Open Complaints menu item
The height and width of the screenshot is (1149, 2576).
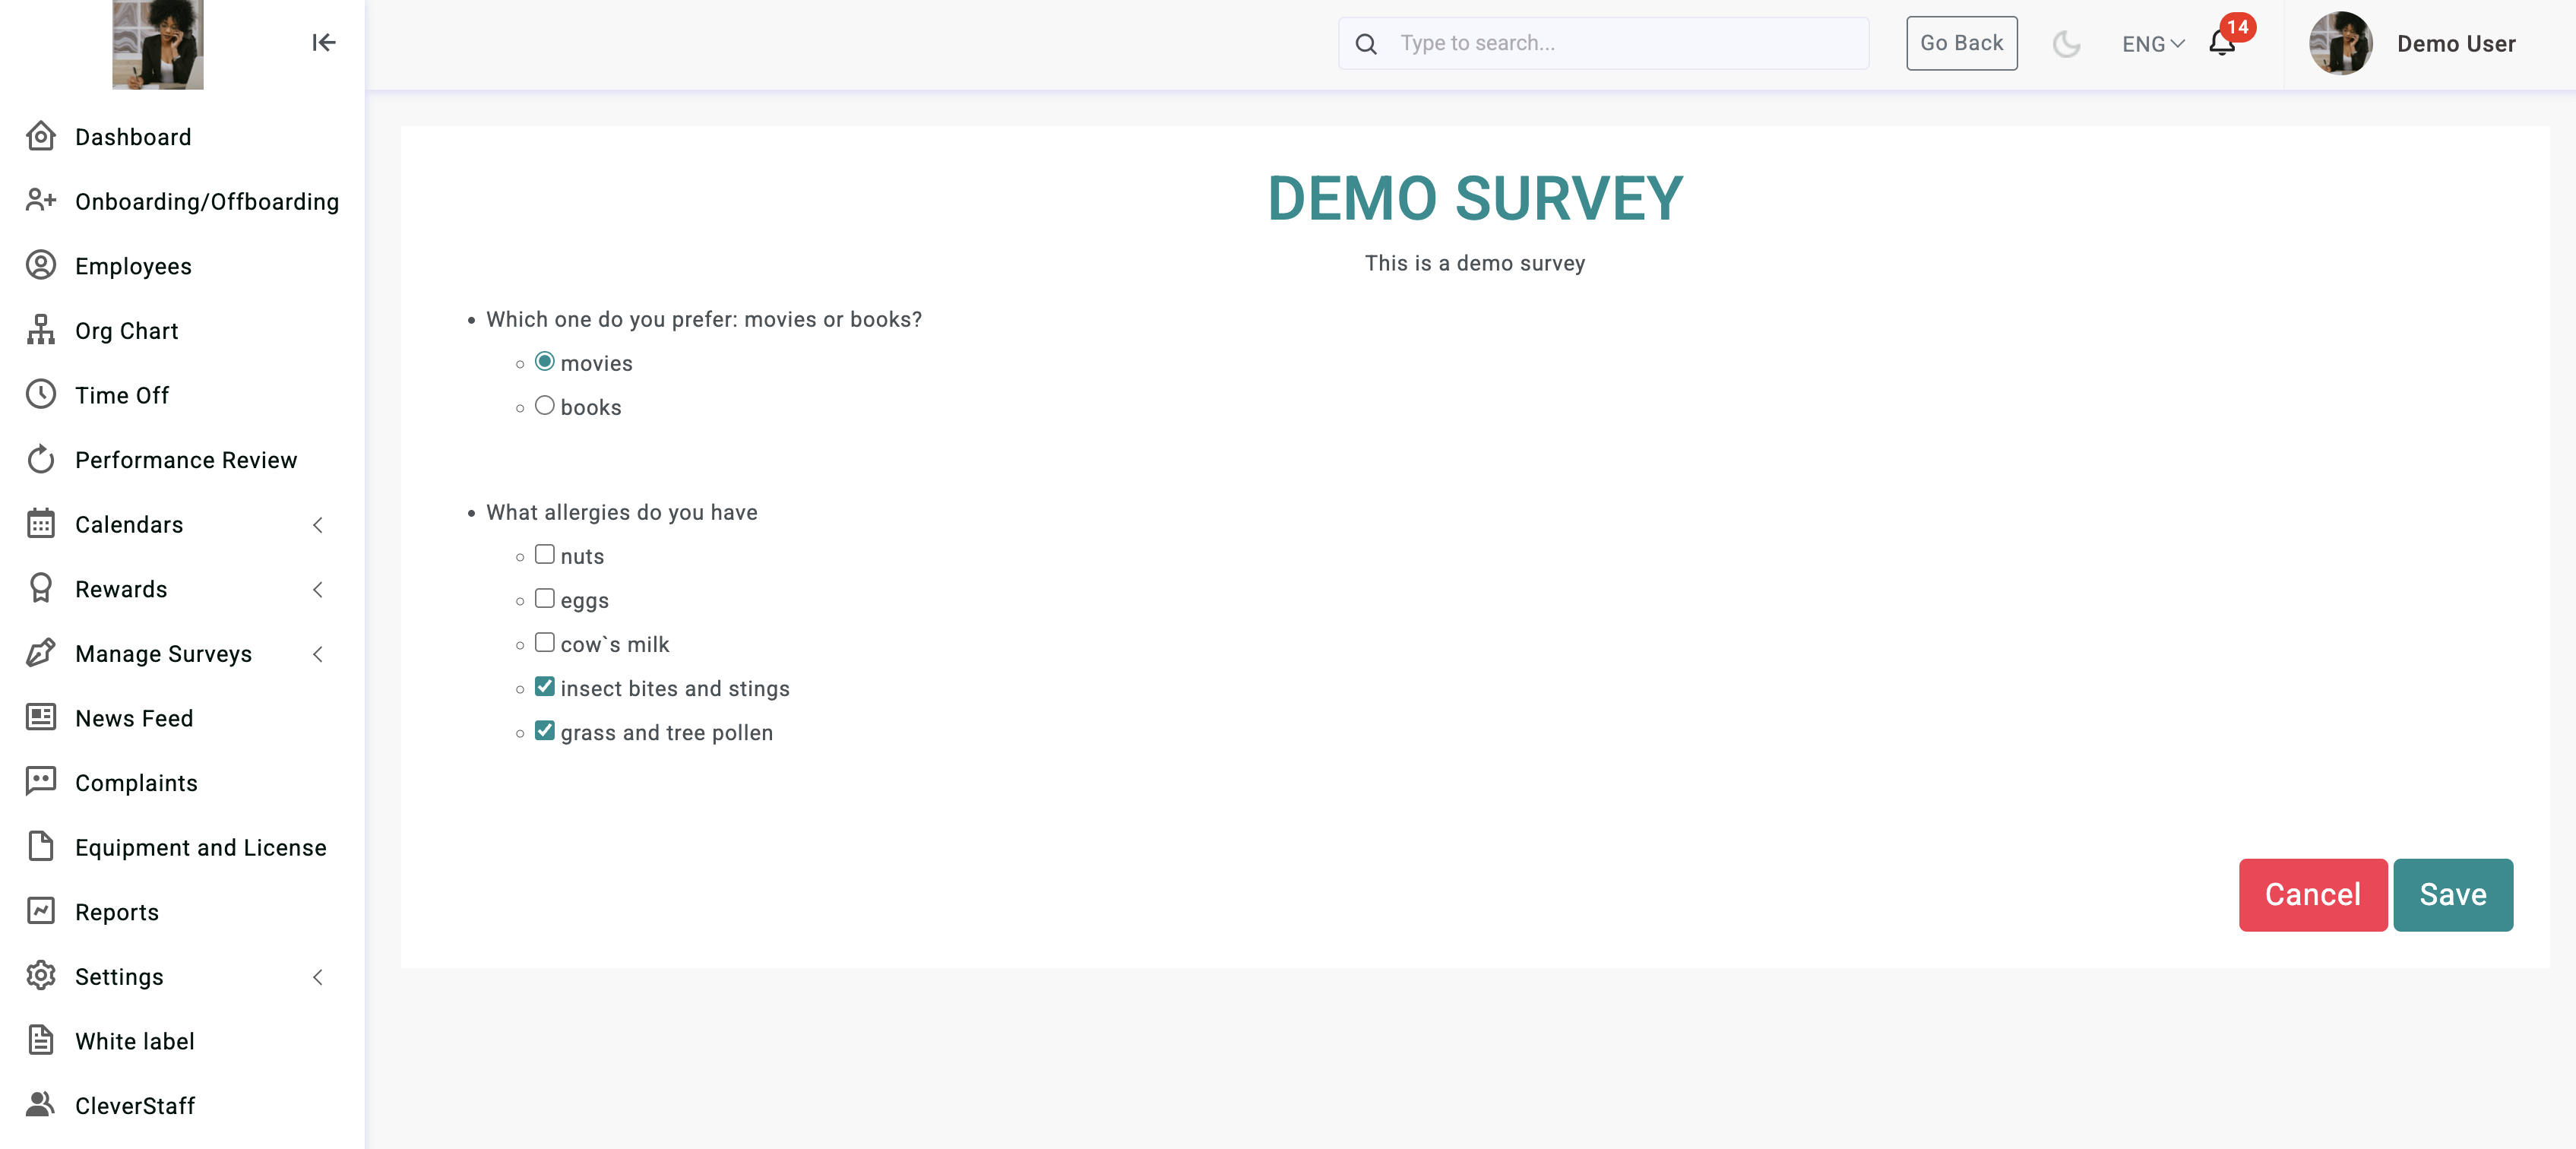[x=136, y=783]
